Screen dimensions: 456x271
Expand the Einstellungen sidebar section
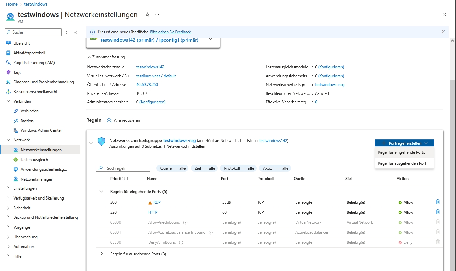(x=9, y=188)
